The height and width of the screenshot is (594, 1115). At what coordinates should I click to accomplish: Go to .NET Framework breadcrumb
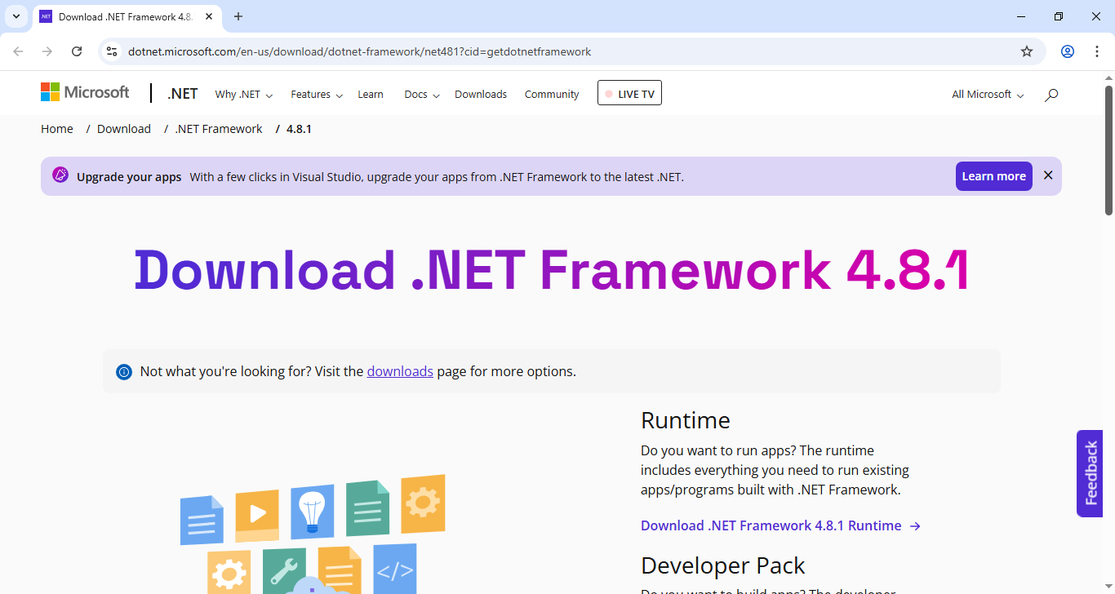(219, 129)
